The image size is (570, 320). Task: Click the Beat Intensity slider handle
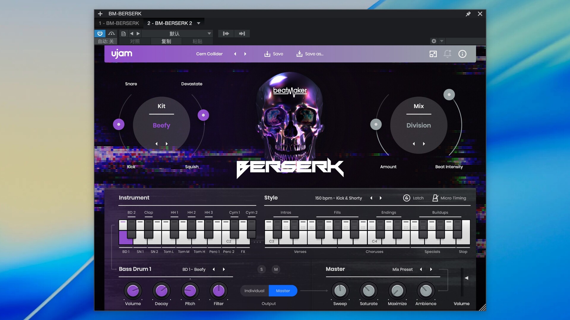449,95
